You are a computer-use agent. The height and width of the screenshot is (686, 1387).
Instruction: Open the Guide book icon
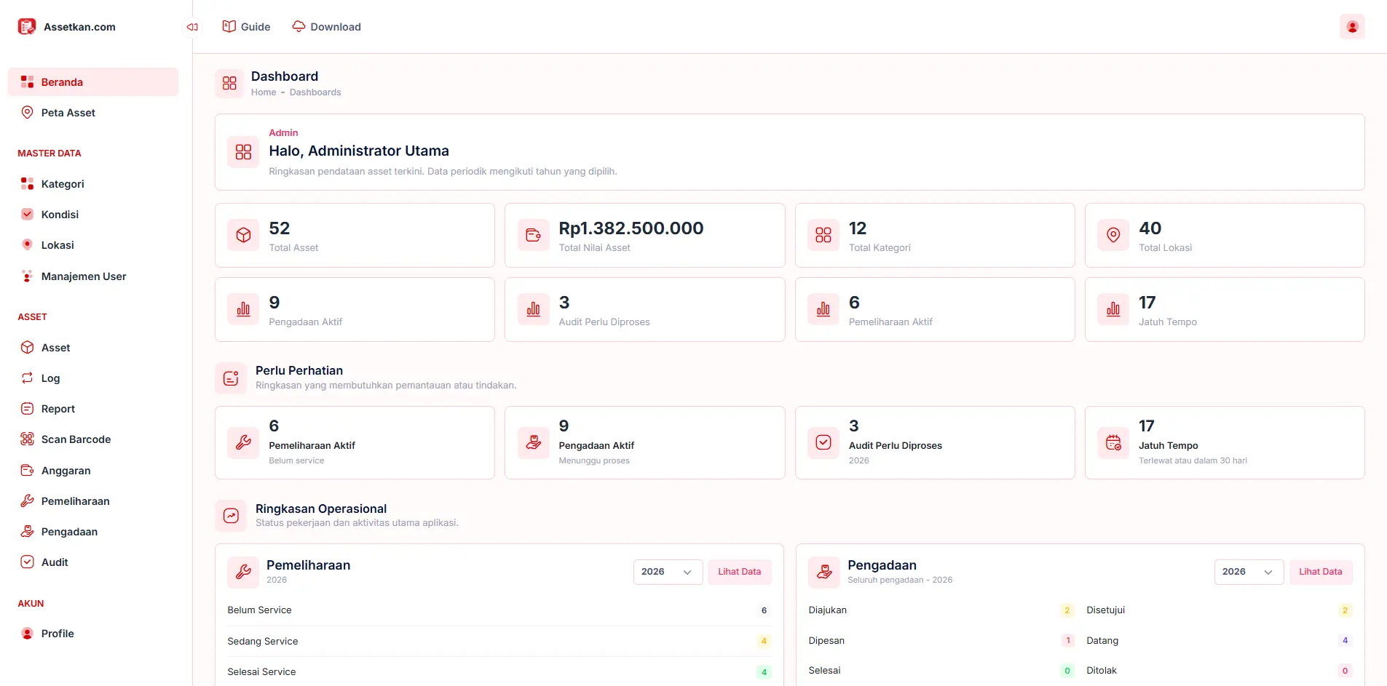229,26
